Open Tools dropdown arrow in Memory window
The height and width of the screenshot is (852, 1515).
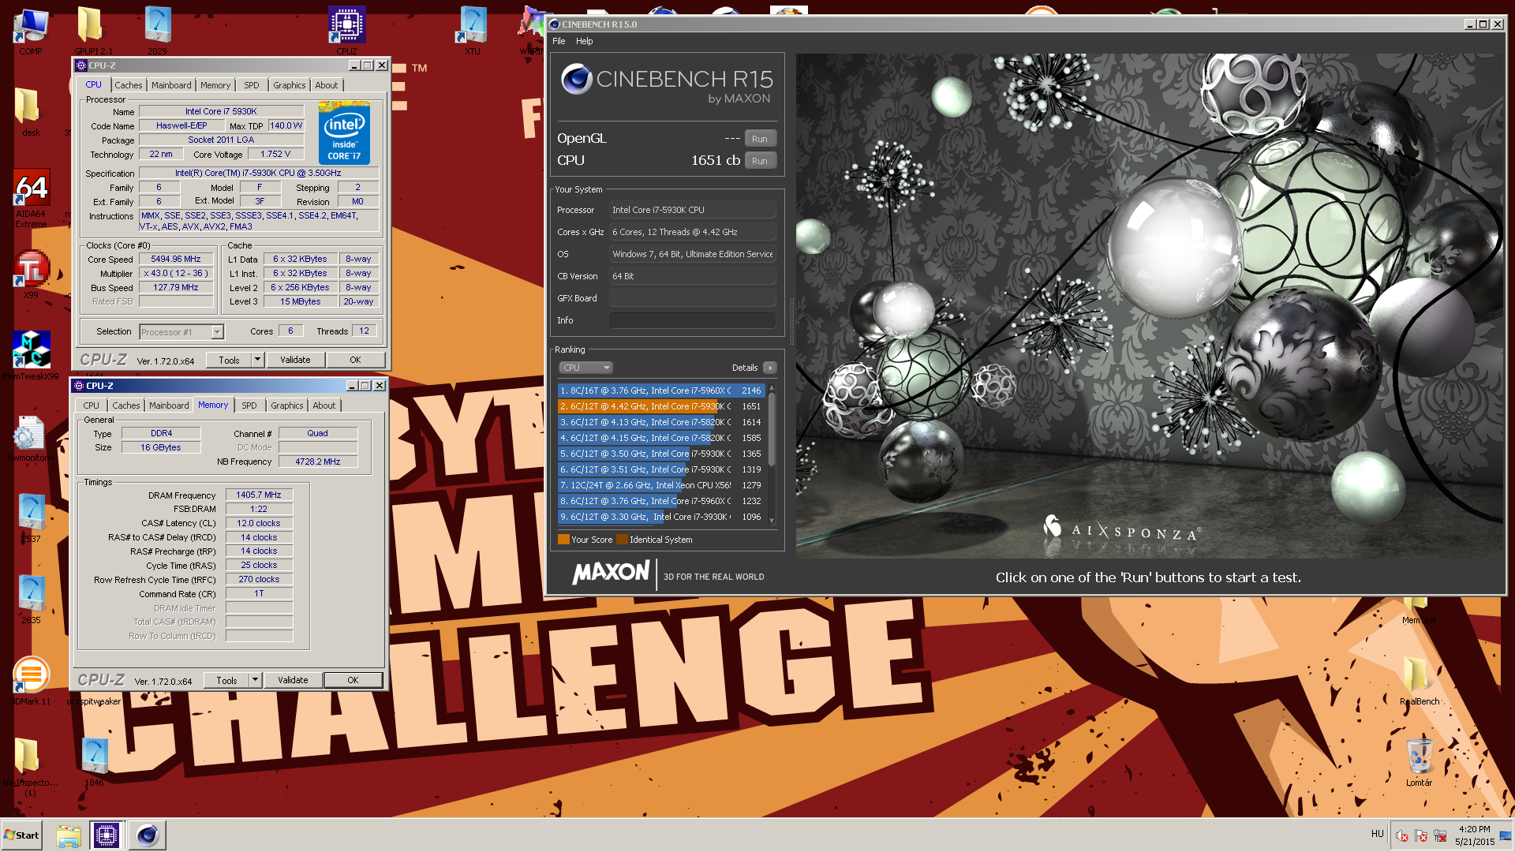pos(255,680)
